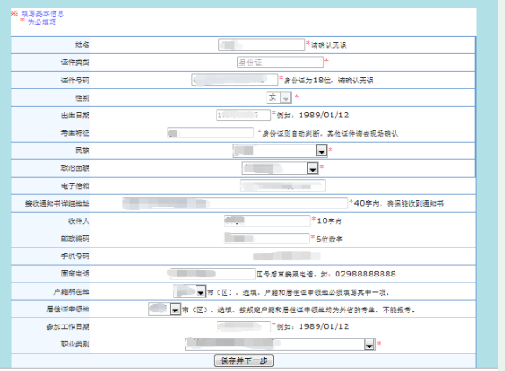Viewport: 505px width, 371px height.
Task: Click the 参加工作日期 work start date field
Action: (x=244, y=326)
